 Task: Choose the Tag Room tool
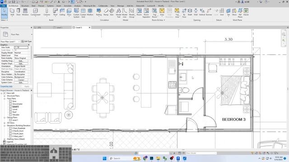pos(154,13)
